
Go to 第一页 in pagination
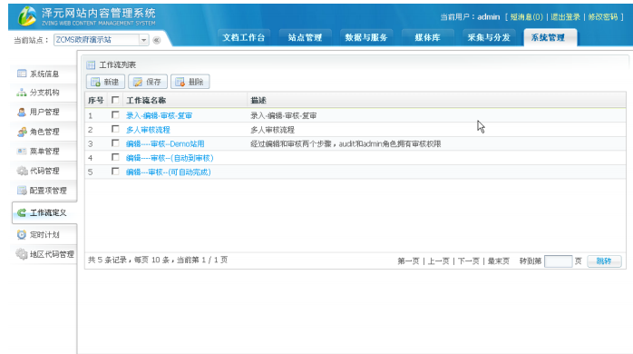coord(408,261)
